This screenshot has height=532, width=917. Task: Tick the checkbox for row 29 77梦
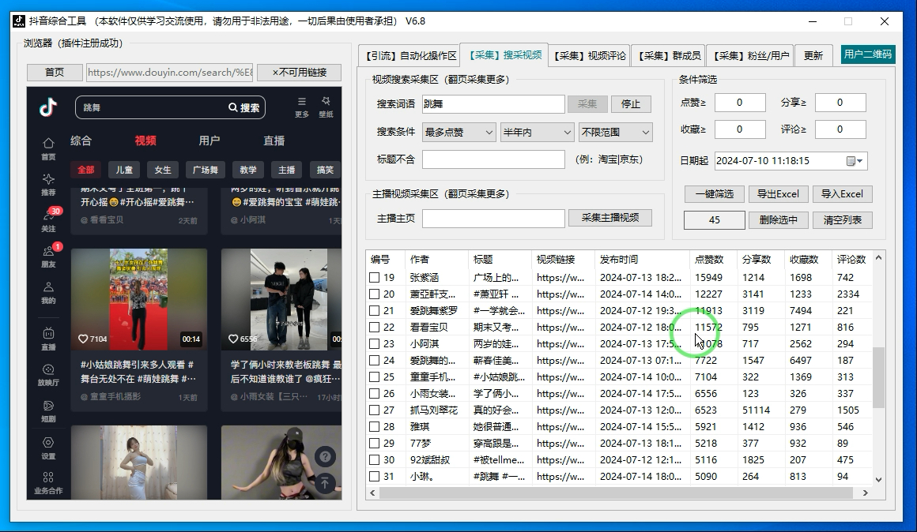(374, 444)
